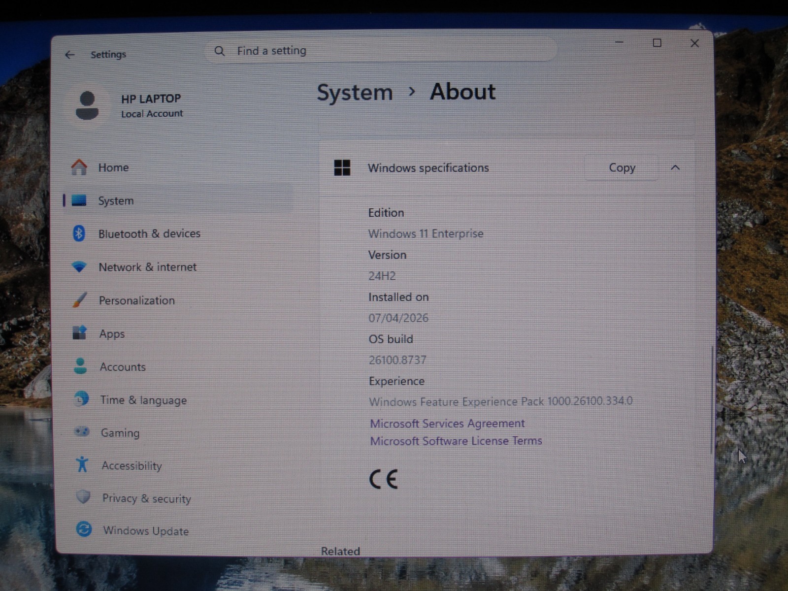Screen dimensions: 788x591
Task: Click the Installed on label
Action: point(398,297)
